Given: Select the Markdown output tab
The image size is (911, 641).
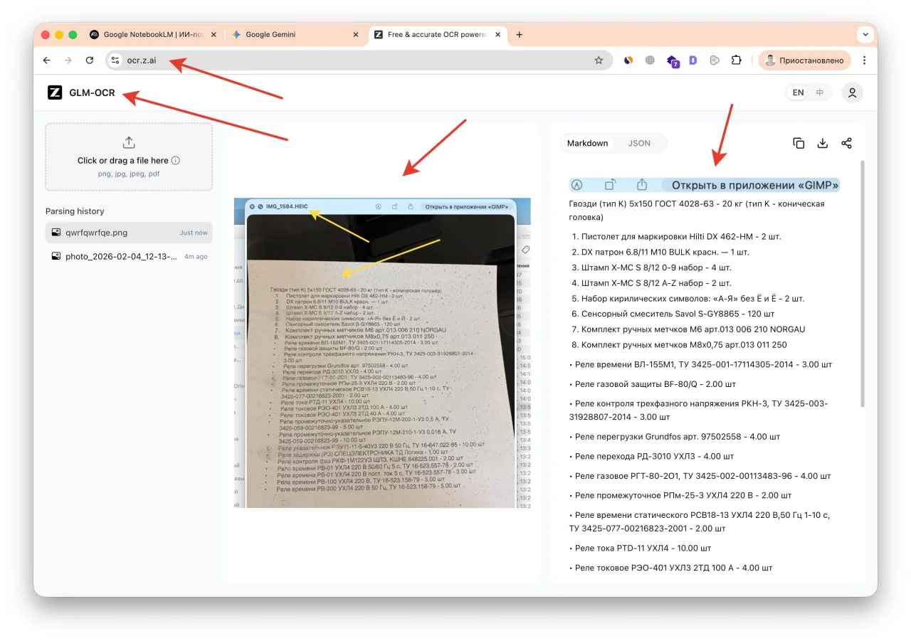Looking at the screenshot, I should [x=587, y=143].
